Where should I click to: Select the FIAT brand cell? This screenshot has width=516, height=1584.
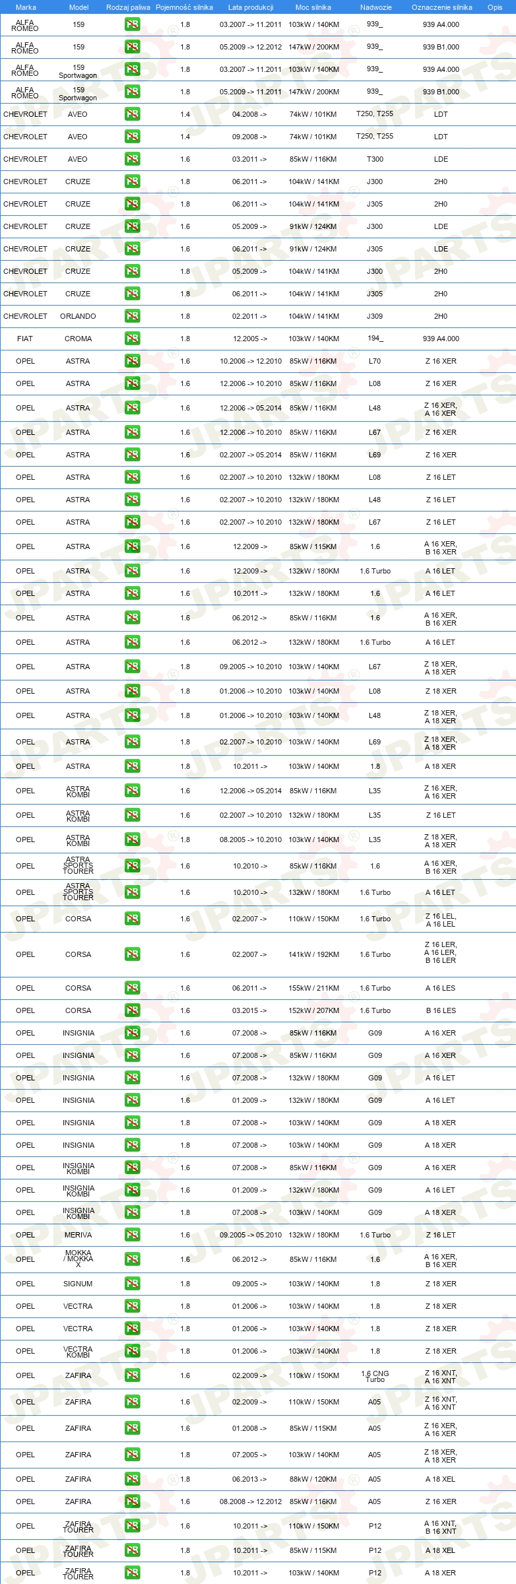[x=25, y=339]
